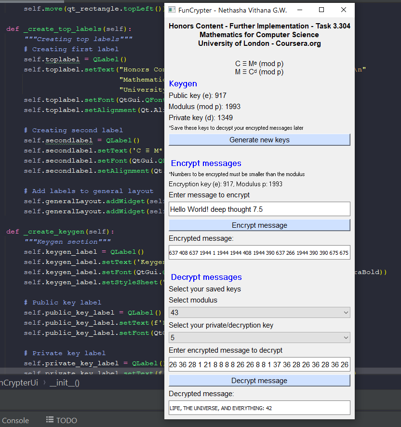The height and width of the screenshot is (427, 401).
Task: Click the Encrypted message output box
Action: [259, 252]
